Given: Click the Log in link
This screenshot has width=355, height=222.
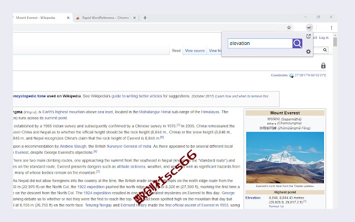Looking at the screenshot, I should coord(324,38).
